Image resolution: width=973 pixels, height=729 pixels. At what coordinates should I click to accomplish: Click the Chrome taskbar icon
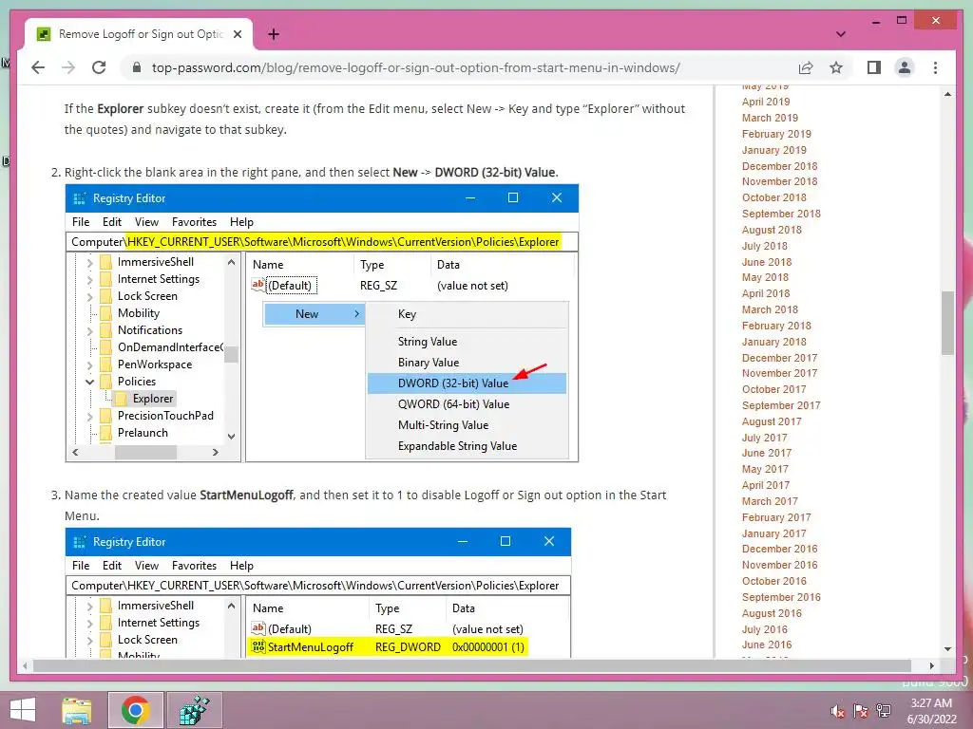pos(135,710)
